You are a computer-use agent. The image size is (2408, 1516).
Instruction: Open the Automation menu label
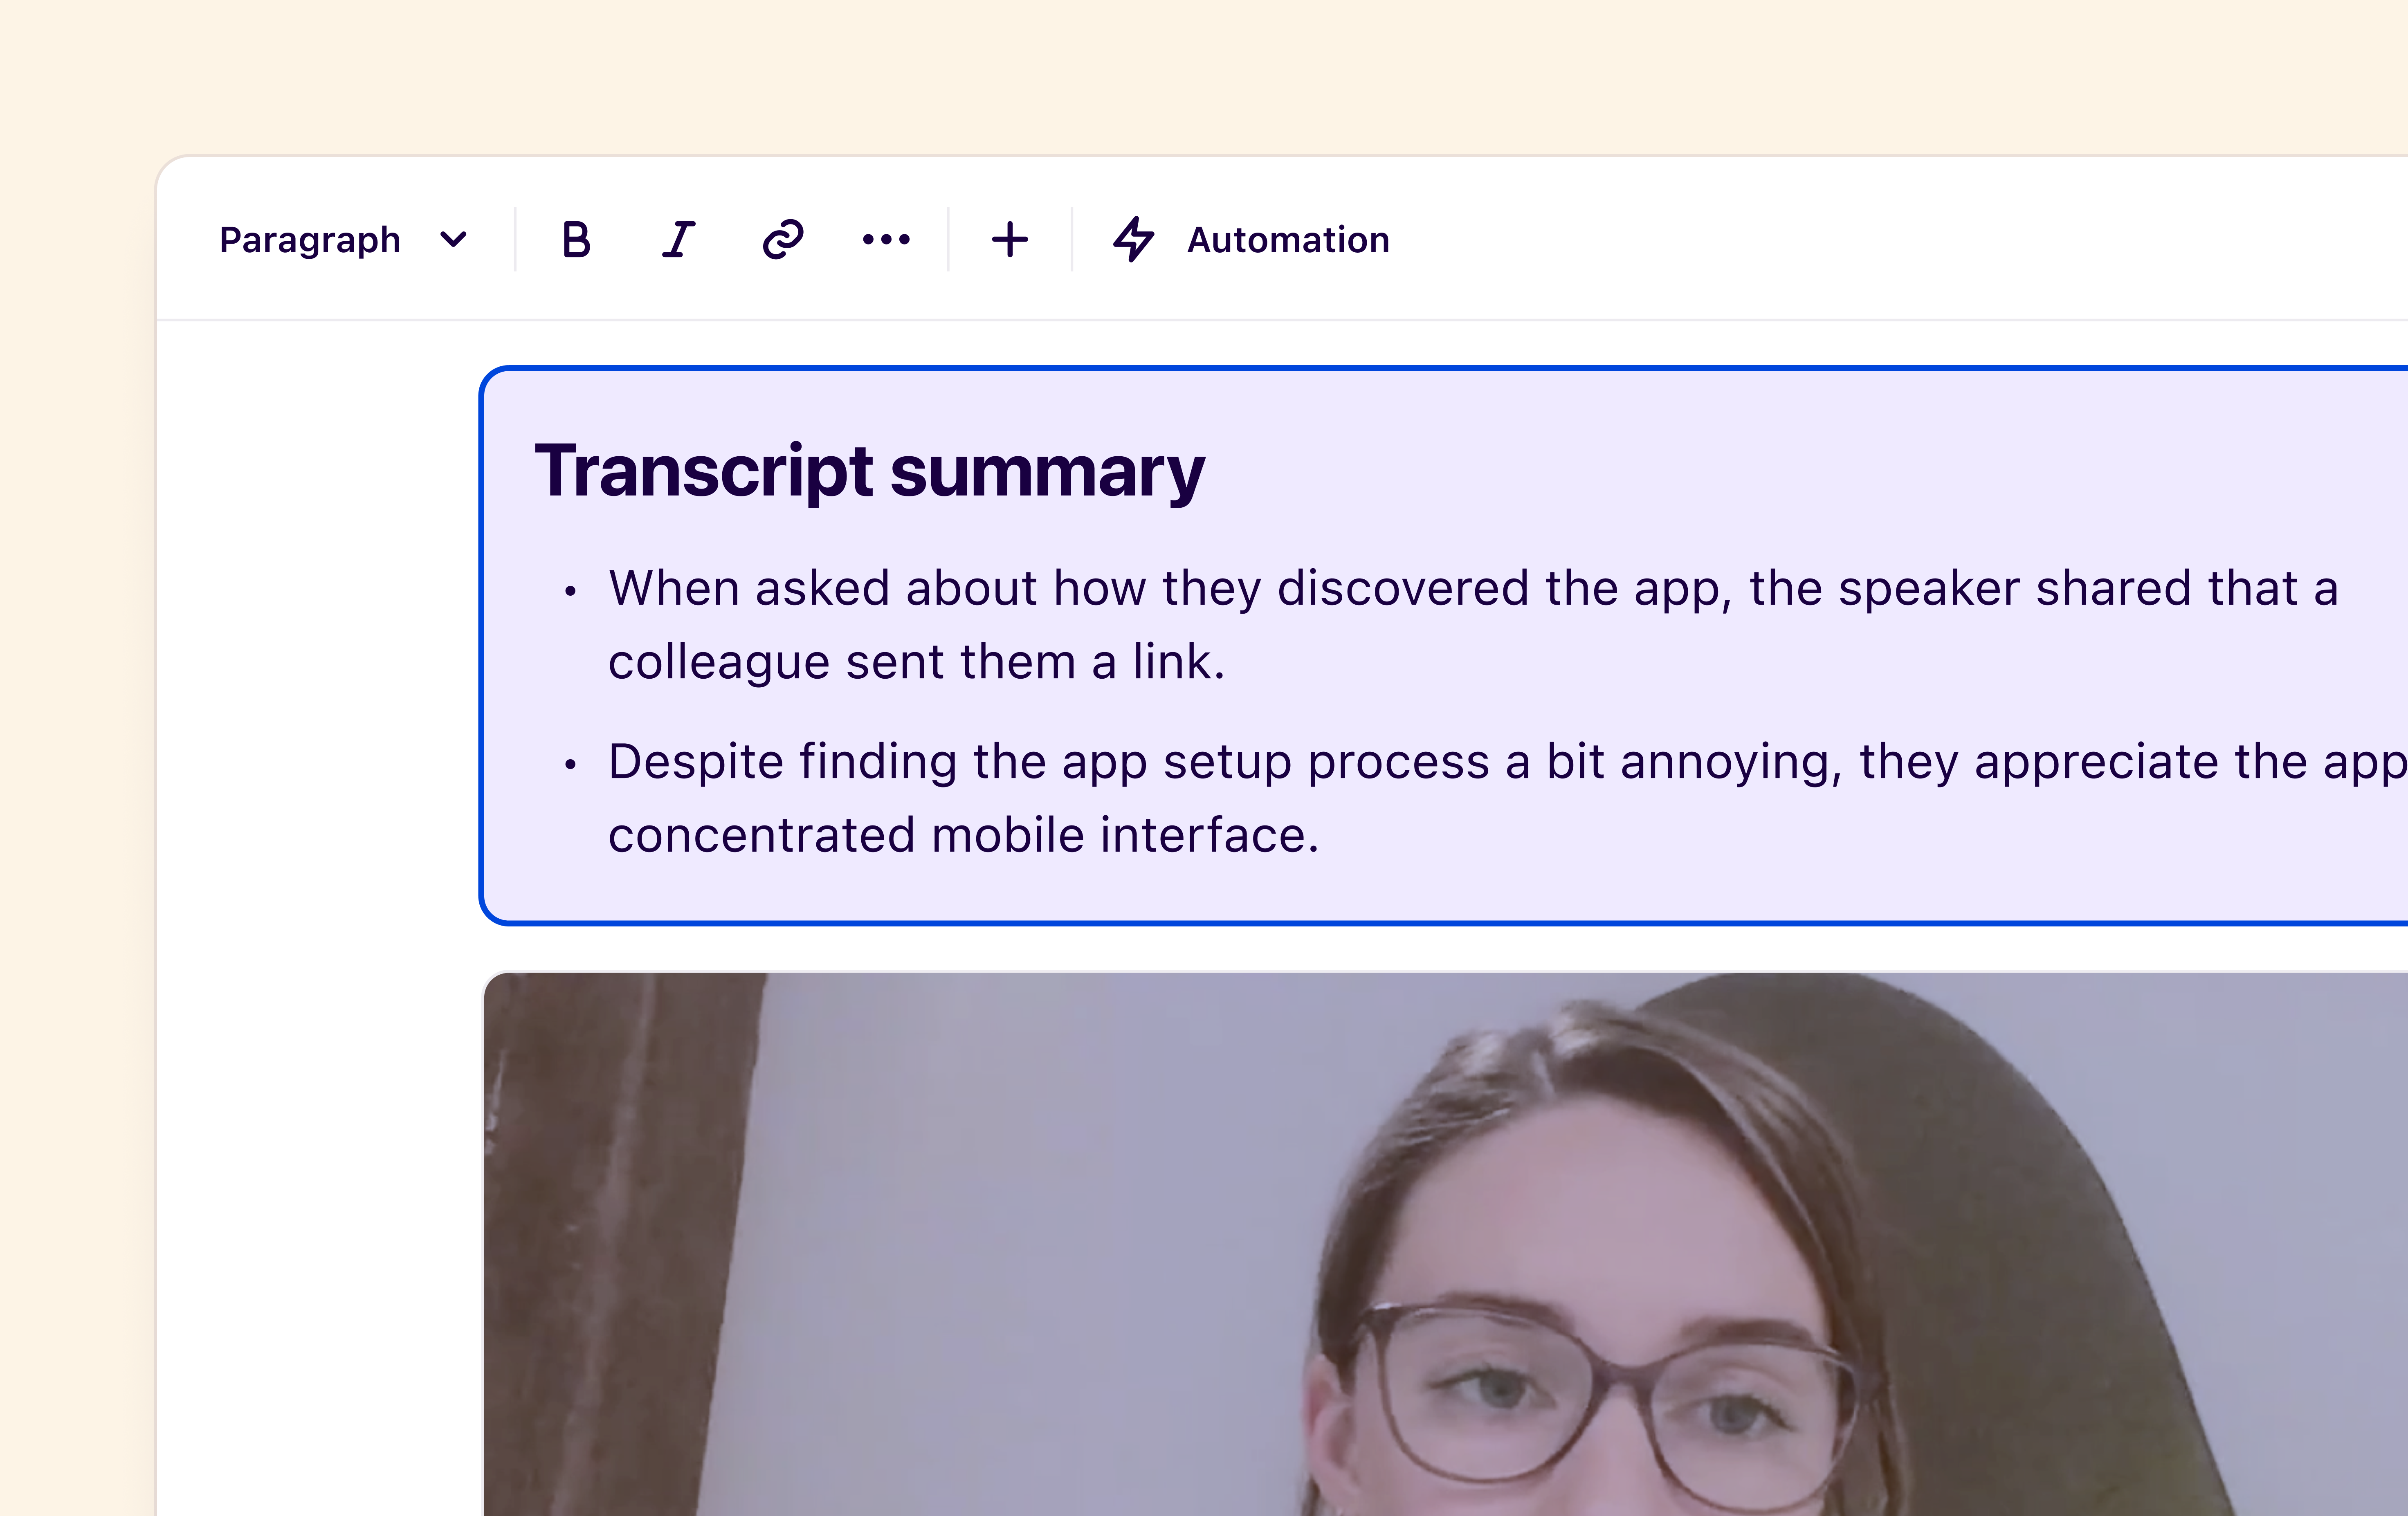tap(1288, 240)
